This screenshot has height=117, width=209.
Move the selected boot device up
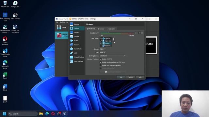113,39
